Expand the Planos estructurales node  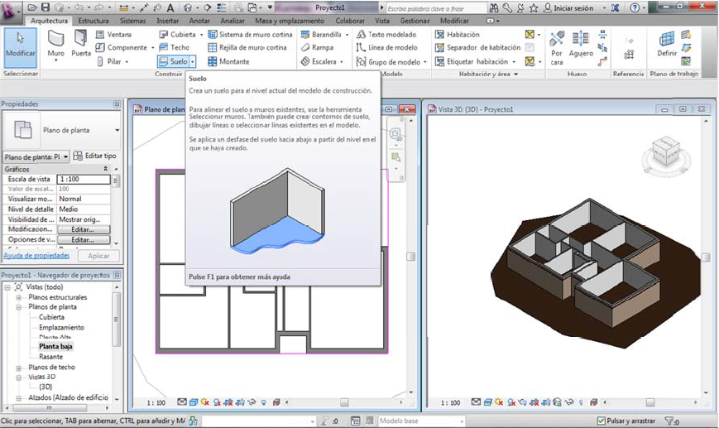tap(19, 297)
